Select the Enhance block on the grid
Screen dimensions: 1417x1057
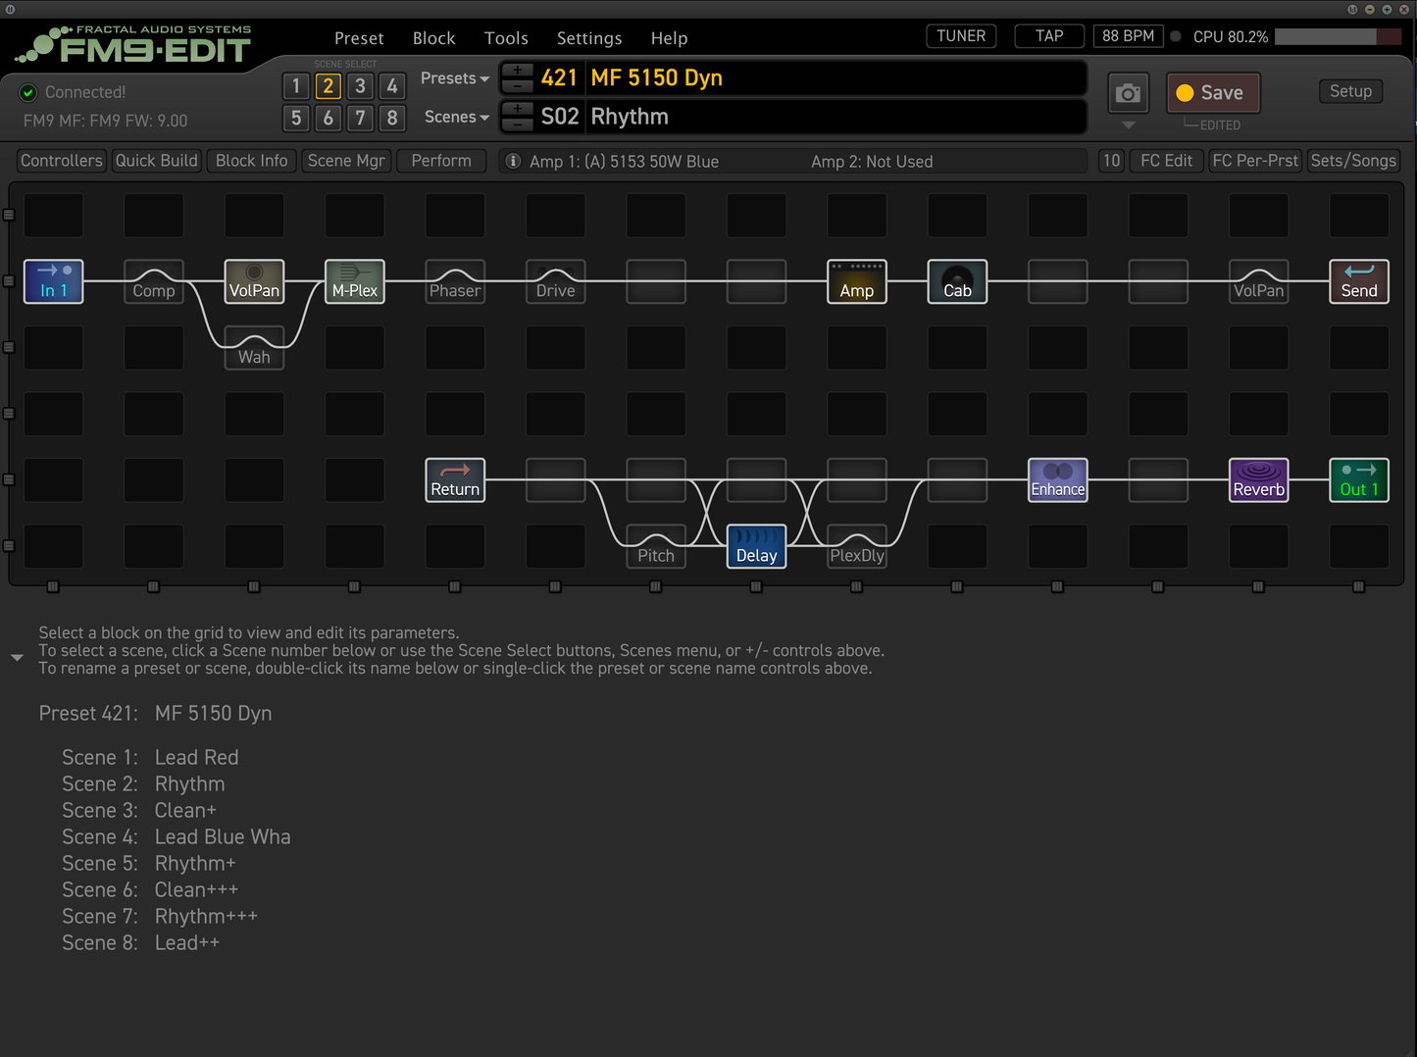tap(1057, 480)
